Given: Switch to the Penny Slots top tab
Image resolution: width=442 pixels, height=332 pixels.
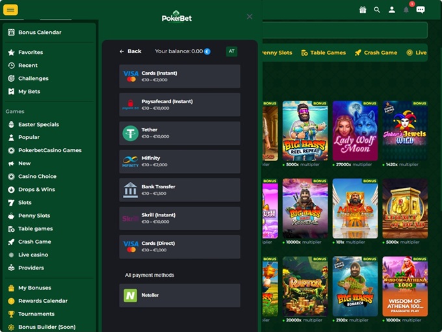Looking at the screenshot, I should tap(277, 53).
